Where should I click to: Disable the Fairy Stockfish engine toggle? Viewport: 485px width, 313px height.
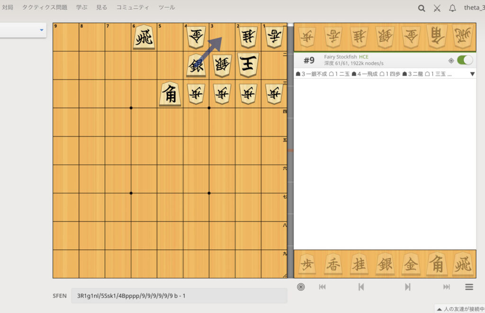(x=464, y=60)
